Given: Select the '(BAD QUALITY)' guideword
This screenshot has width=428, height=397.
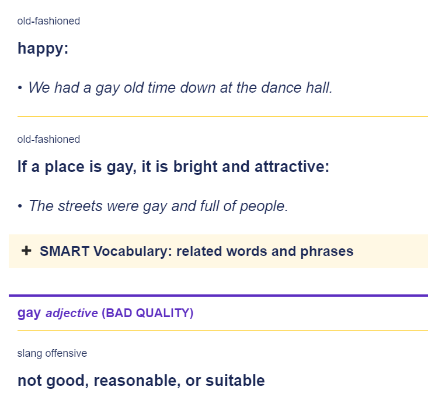Looking at the screenshot, I should (x=147, y=313).
